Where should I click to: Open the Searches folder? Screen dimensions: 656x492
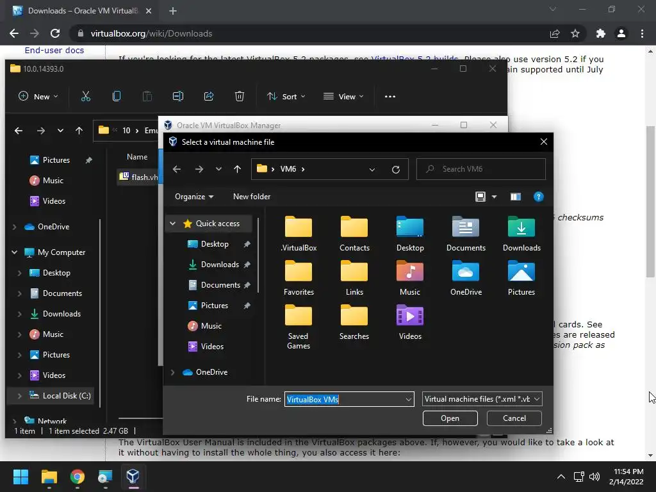pyautogui.click(x=354, y=323)
